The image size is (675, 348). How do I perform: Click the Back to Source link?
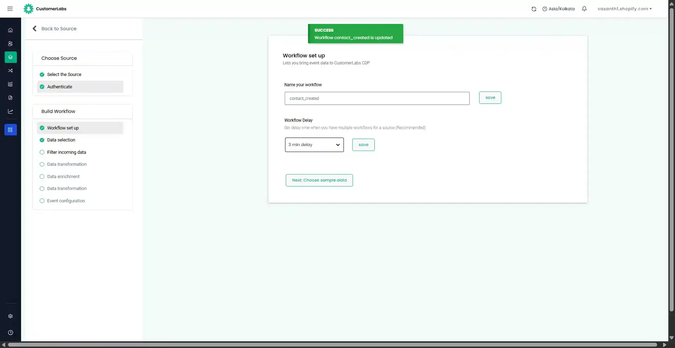coord(59,29)
